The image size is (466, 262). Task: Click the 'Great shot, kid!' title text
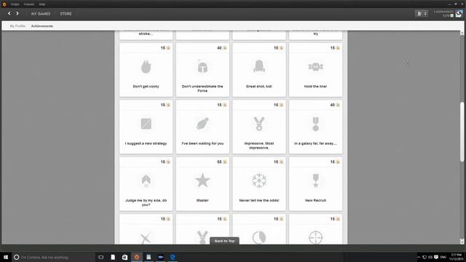pos(259,87)
